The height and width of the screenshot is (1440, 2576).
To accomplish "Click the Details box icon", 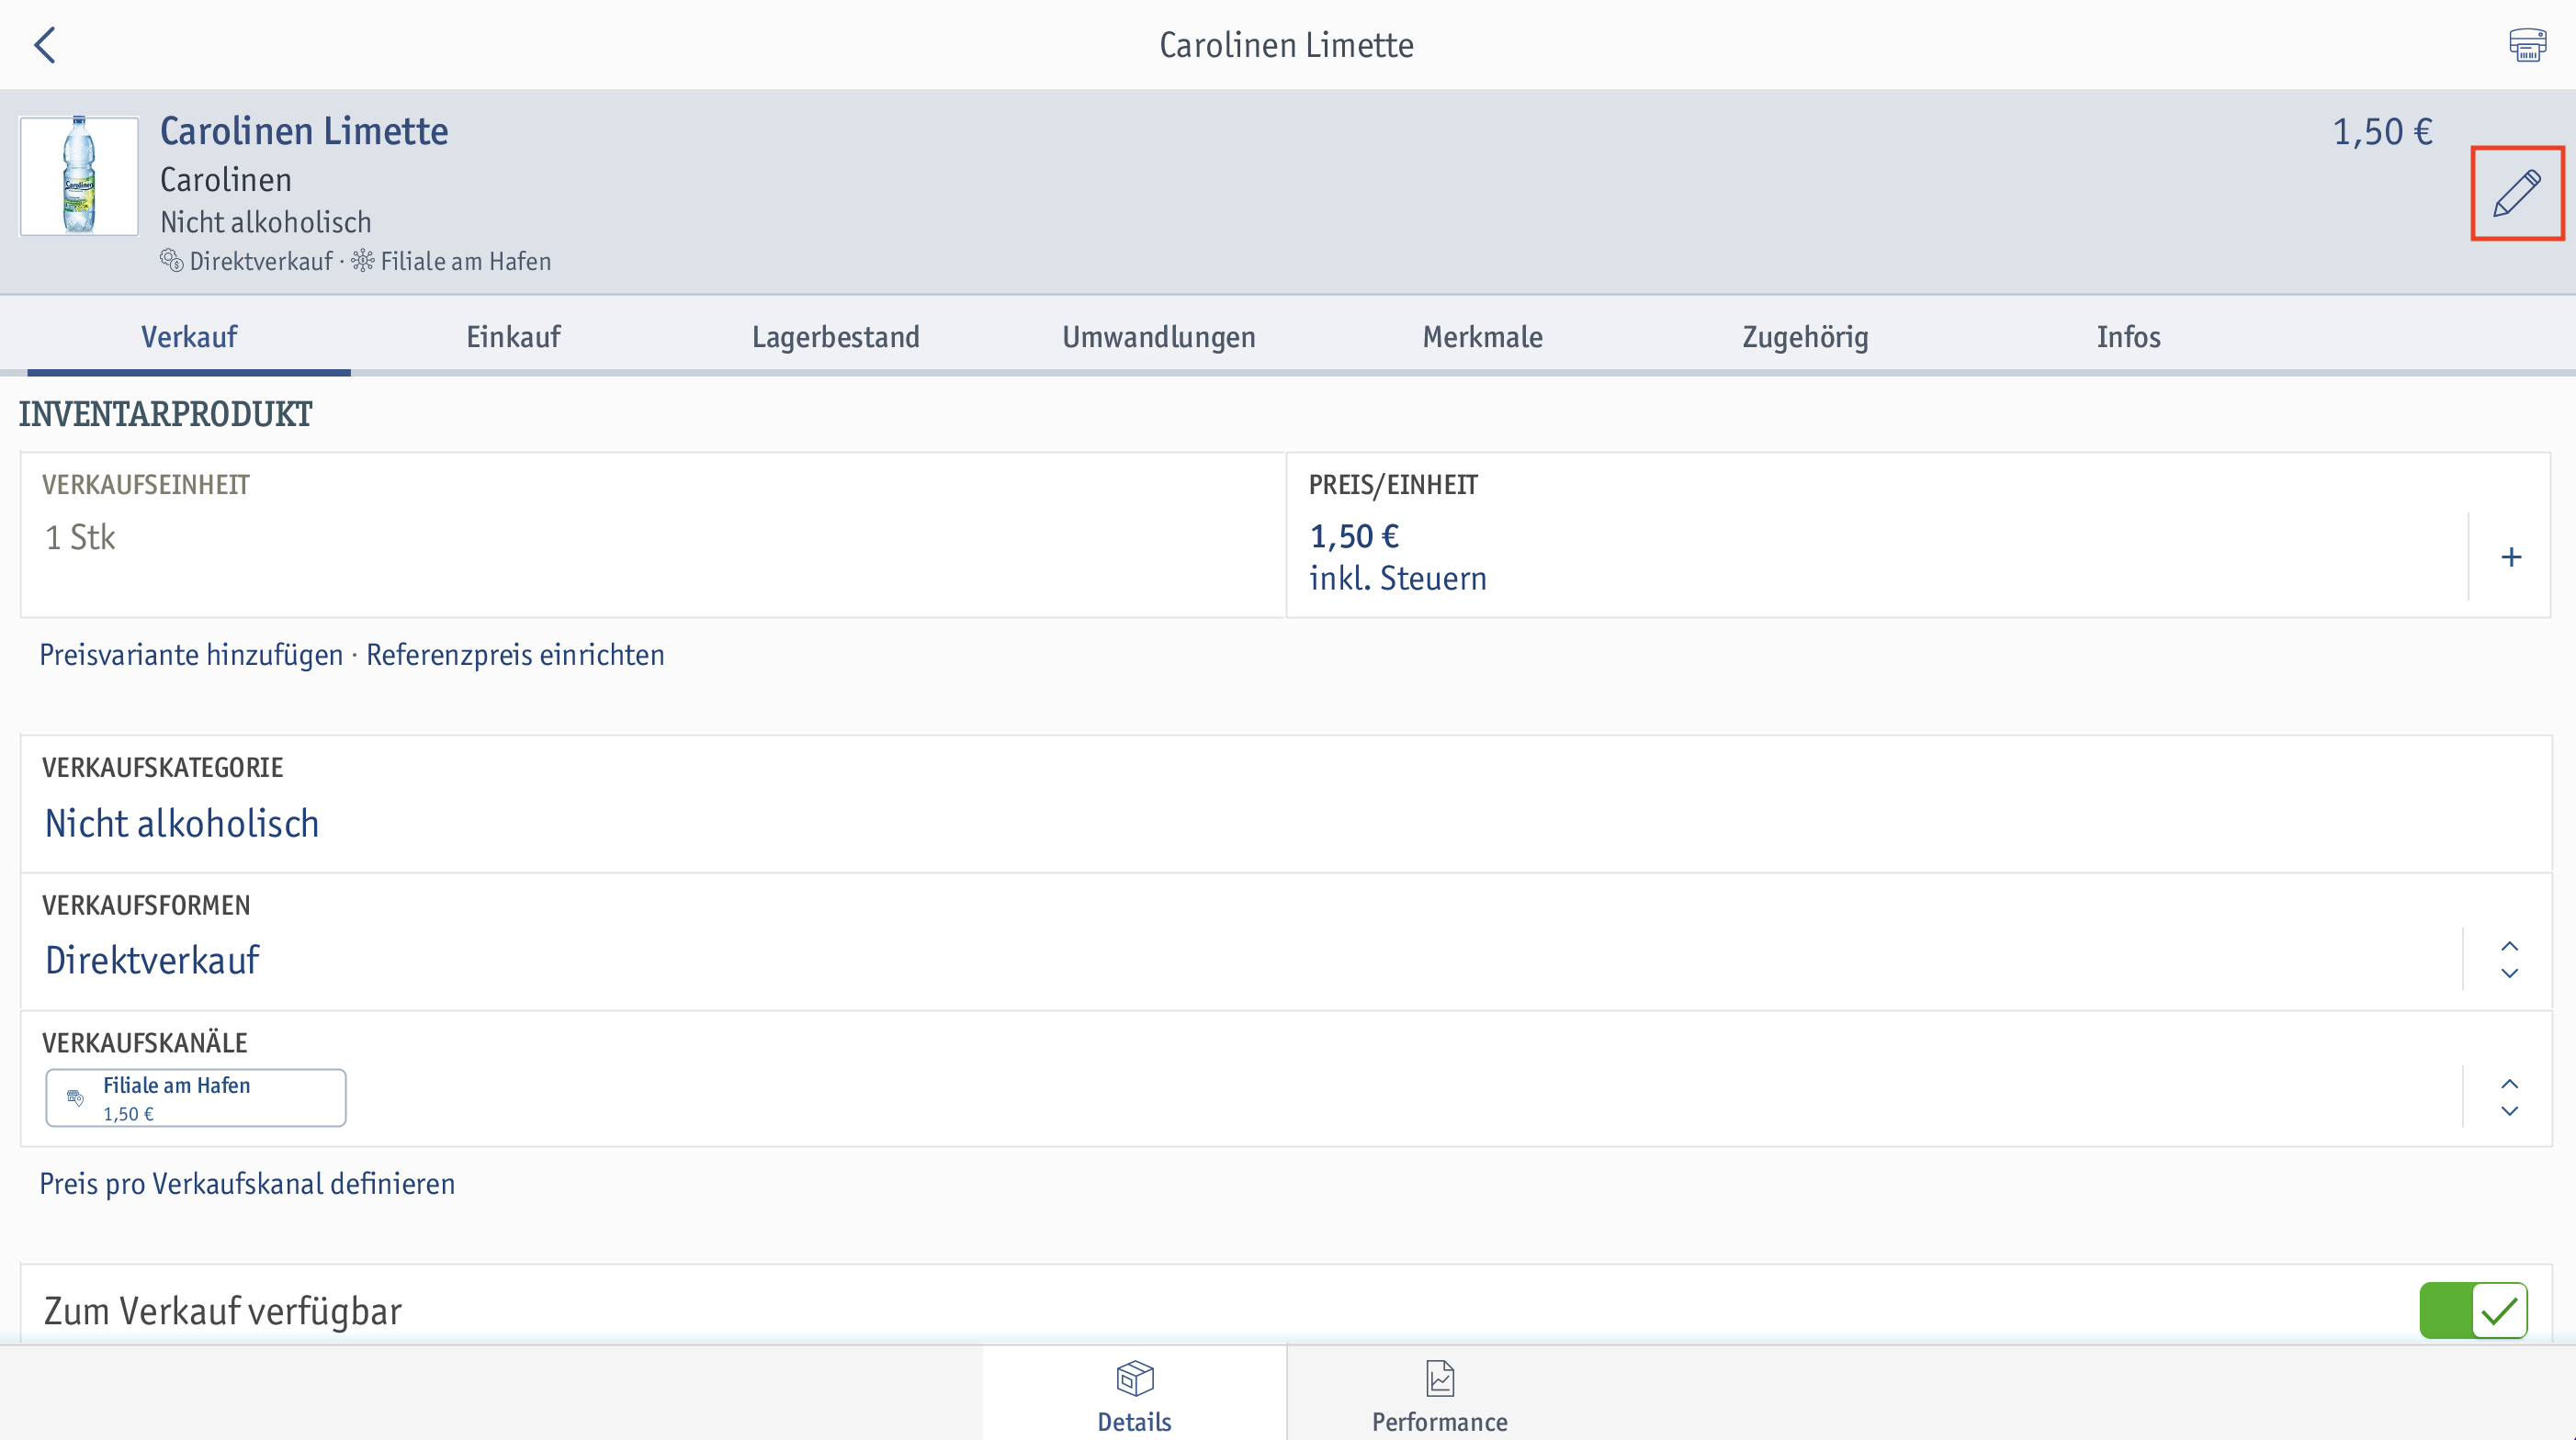I will pos(1134,1378).
